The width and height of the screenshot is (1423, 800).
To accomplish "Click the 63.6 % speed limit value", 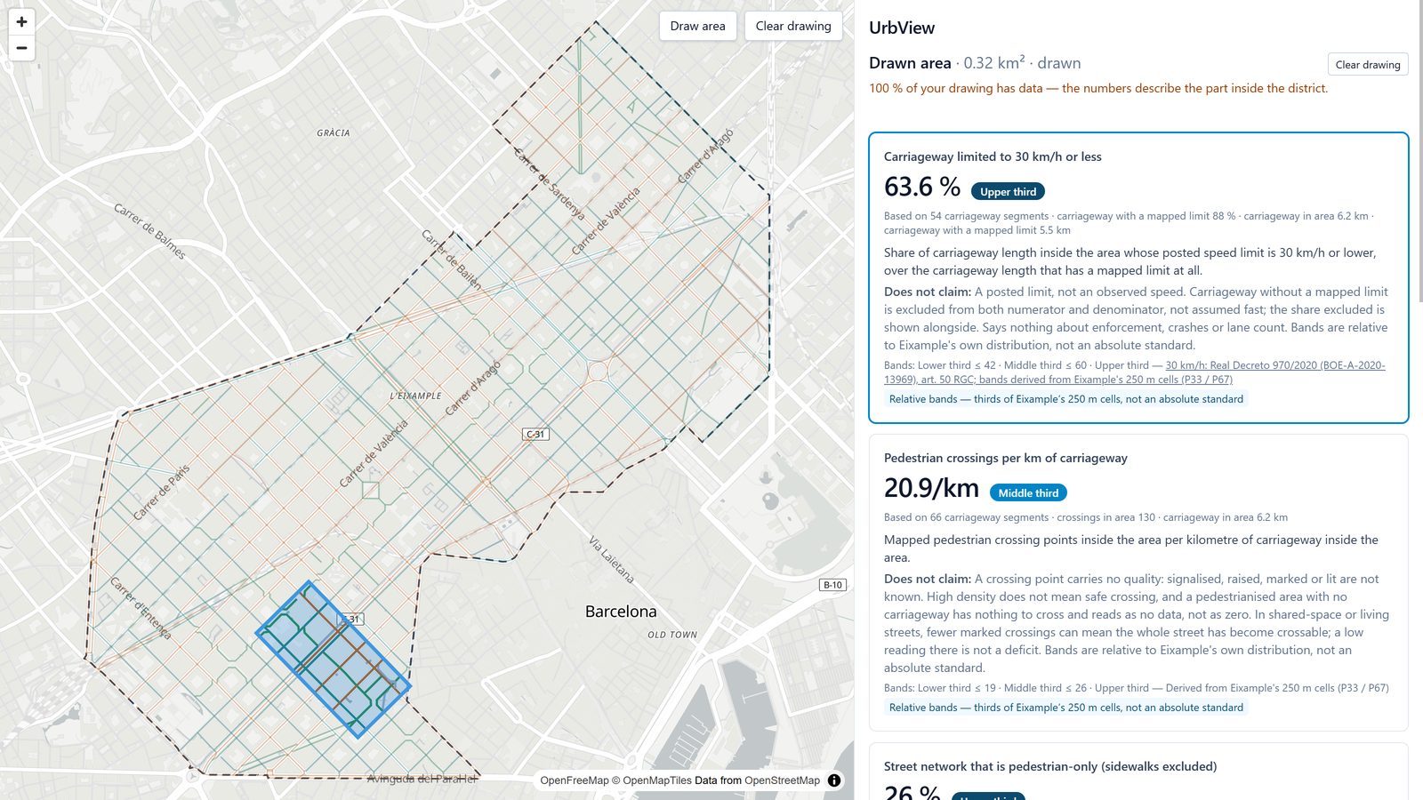I will coord(922,187).
